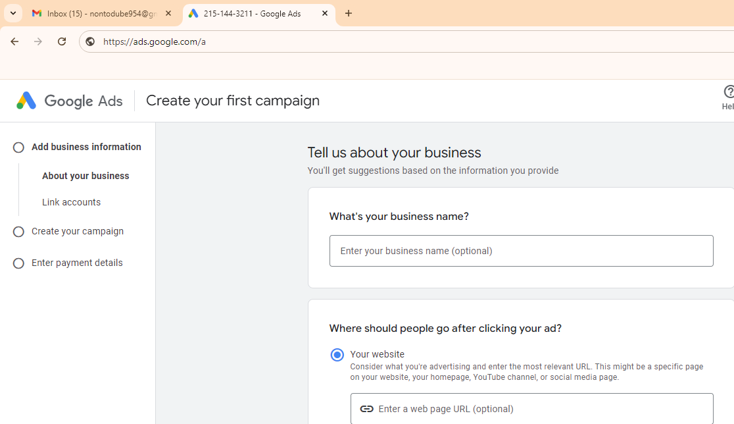Open the tab search dropdown
734x424 pixels.
(x=13, y=13)
